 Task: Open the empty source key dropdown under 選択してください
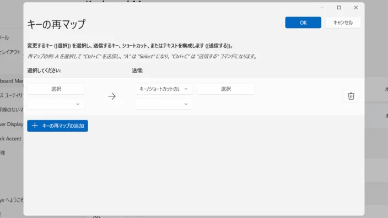(56, 104)
